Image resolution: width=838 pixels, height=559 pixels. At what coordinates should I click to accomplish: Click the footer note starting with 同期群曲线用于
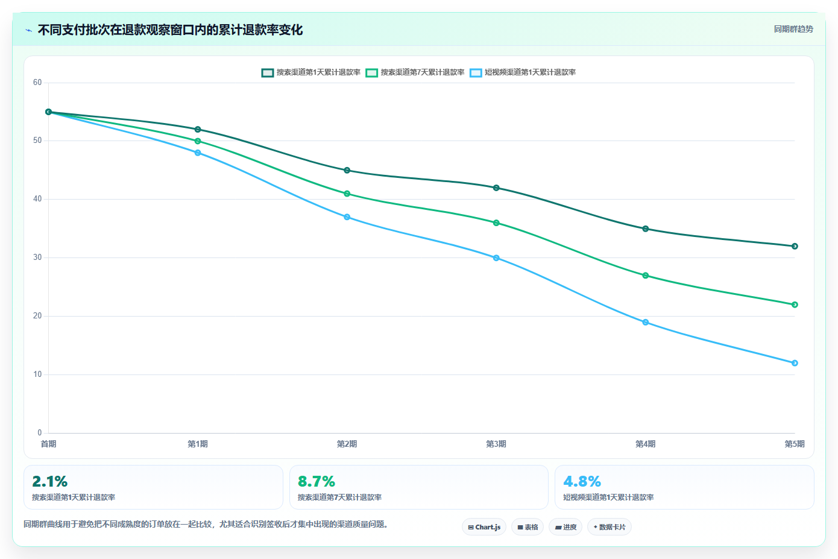pyautogui.click(x=207, y=525)
